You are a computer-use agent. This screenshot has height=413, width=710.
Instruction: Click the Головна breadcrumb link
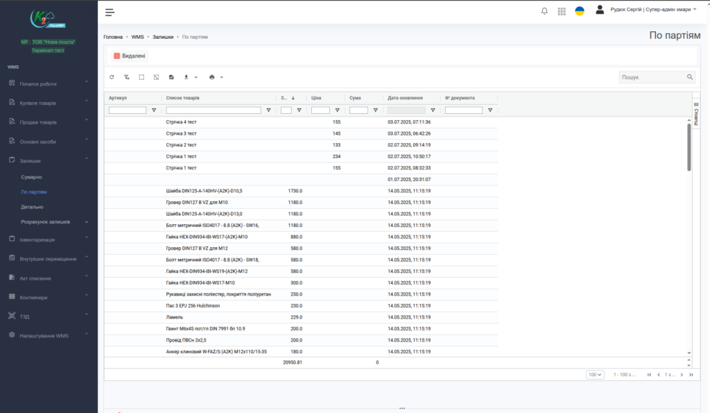[113, 36]
